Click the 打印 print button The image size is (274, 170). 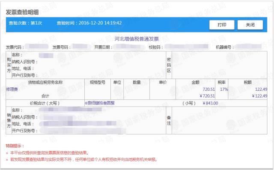[222, 25]
